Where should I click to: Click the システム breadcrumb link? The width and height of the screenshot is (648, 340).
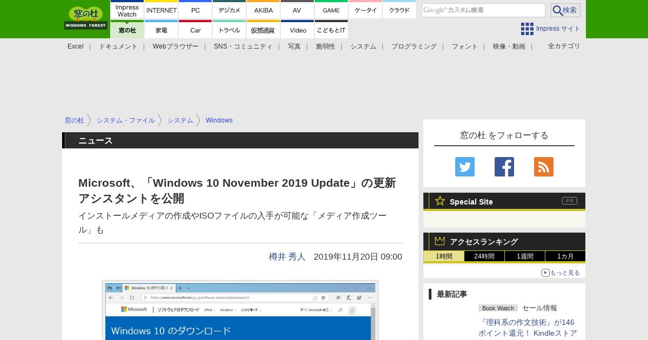coord(180,120)
